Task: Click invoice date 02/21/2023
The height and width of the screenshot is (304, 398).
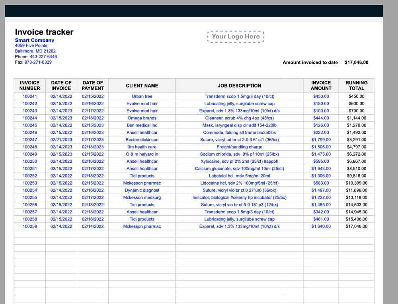Action: [61, 140]
